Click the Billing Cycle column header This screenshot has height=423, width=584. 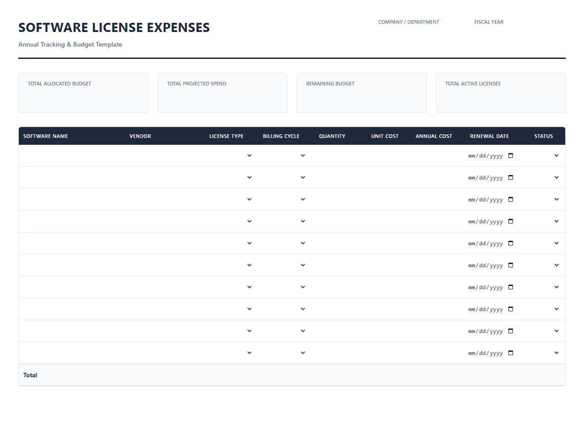point(281,136)
